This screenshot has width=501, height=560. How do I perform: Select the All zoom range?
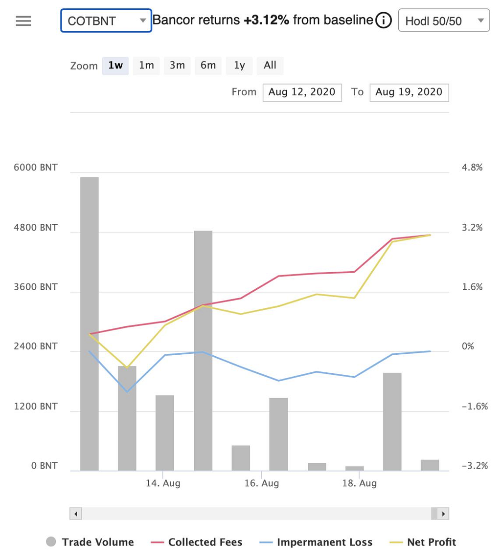click(x=270, y=65)
